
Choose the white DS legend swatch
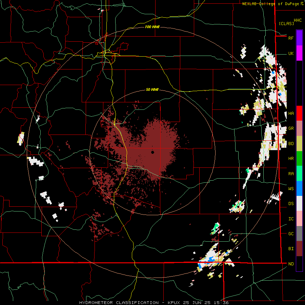299,203
